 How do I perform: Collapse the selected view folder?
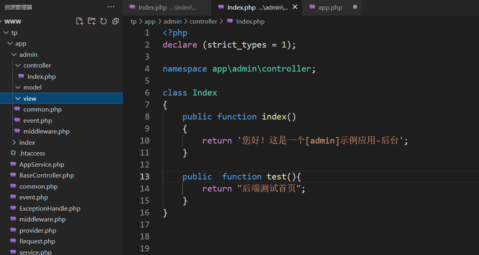coord(17,98)
